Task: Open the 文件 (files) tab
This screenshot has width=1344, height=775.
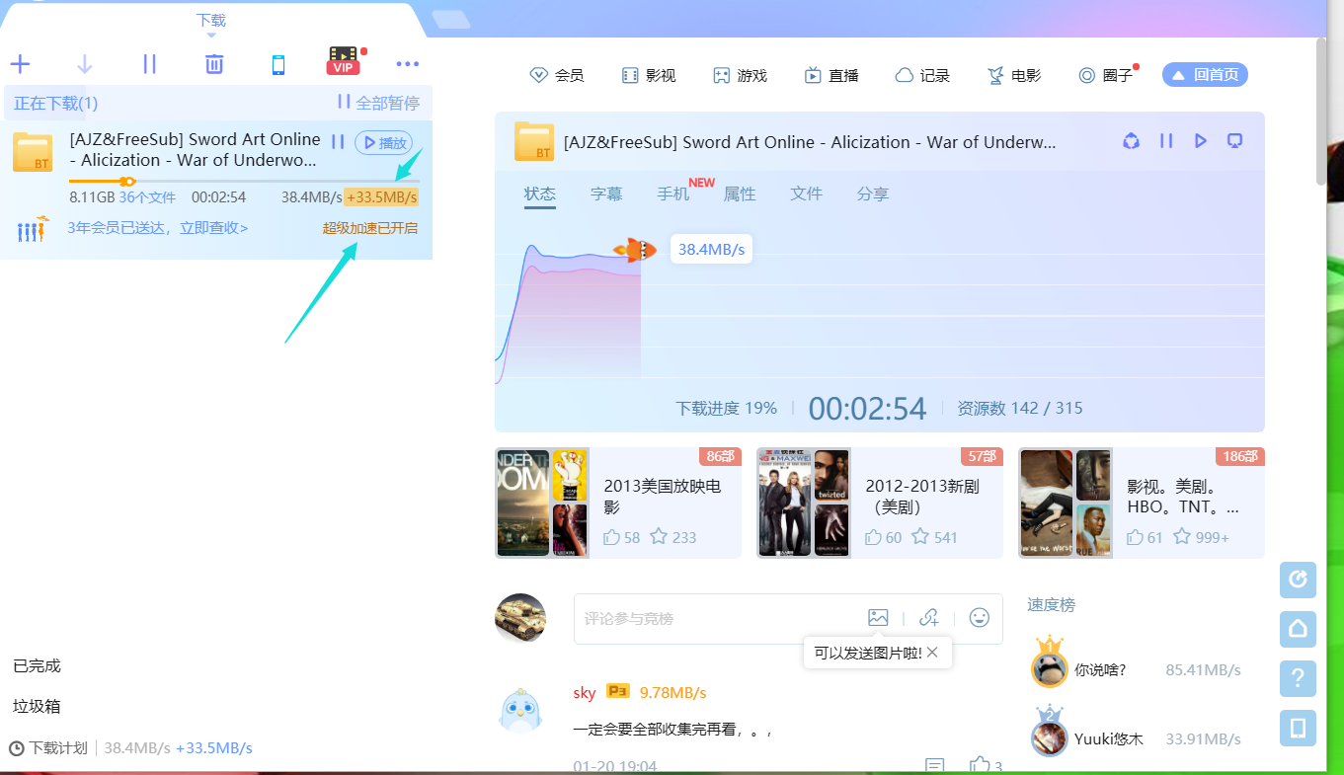Action: point(806,194)
